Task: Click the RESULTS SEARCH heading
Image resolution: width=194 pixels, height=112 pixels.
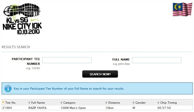Action: pos(16,47)
